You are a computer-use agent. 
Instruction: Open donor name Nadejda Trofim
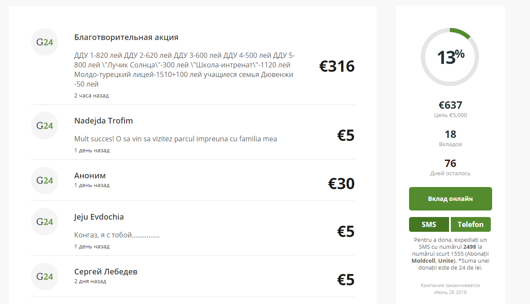[x=104, y=121]
